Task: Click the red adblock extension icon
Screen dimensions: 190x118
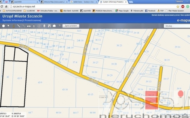Action: point(183,7)
